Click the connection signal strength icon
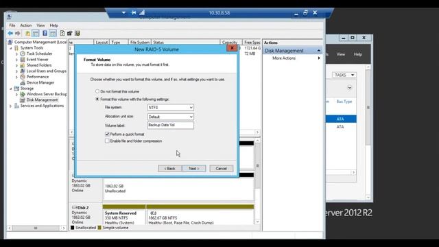 point(142,12)
